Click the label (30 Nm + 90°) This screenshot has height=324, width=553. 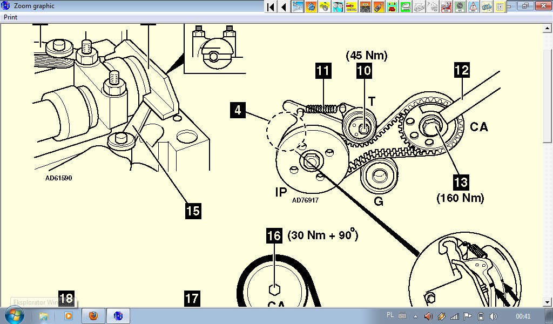[x=323, y=235]
